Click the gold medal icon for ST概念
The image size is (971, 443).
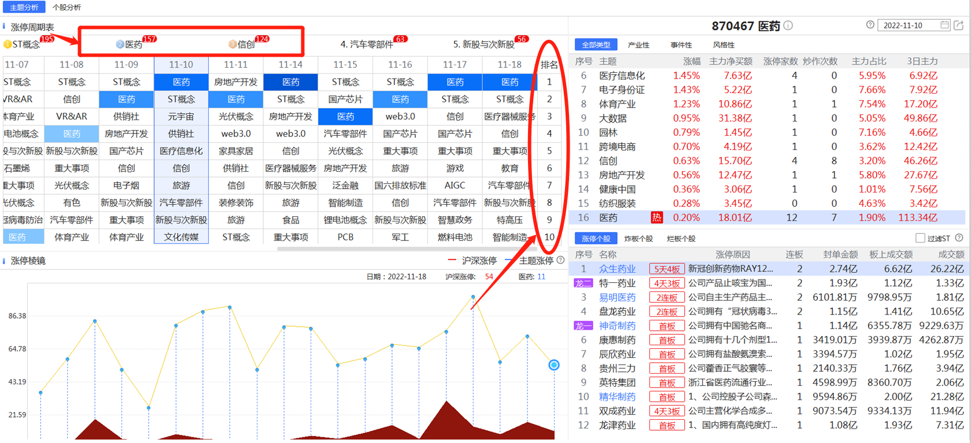point(8,44)
